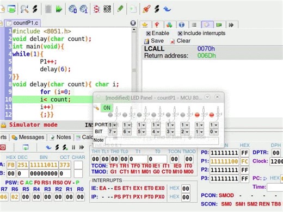The height and width of the screenshot is (212, 283).
Task: Toggle the PSW carry flag C
Action: pos(22,183)
